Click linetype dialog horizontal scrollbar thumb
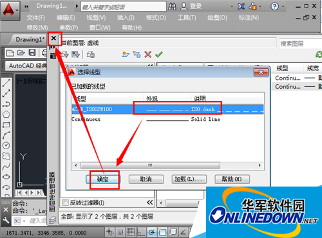The image size is (322, 238). pyautogui.click(x=150, y=165)
